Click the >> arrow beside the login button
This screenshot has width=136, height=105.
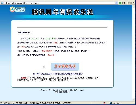point(44,67)
